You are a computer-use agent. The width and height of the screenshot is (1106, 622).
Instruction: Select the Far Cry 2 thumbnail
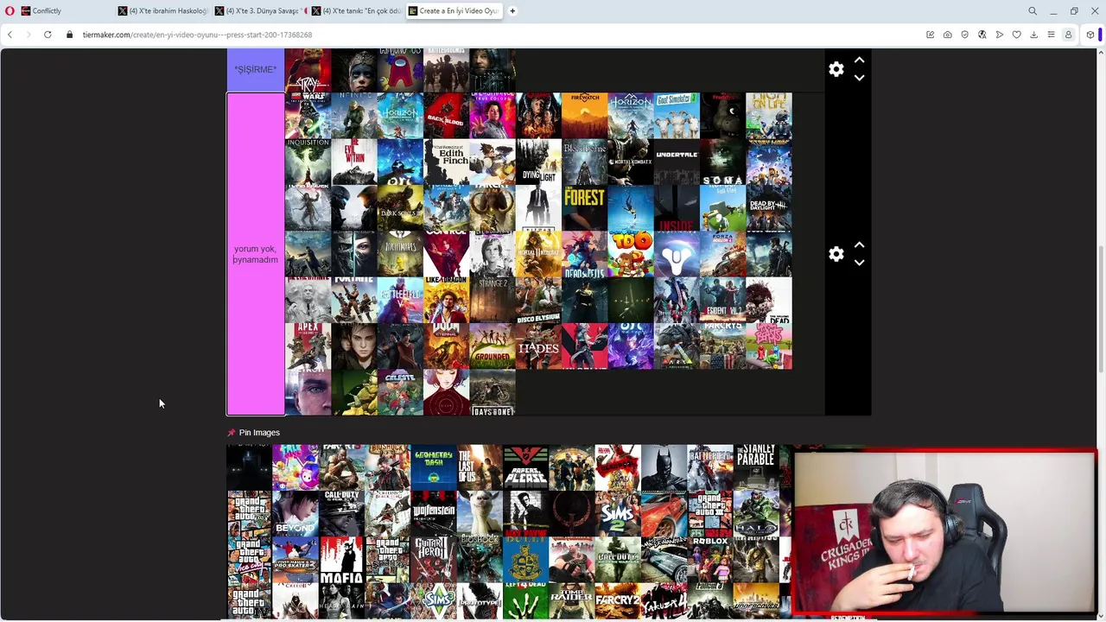coord(618,600)
